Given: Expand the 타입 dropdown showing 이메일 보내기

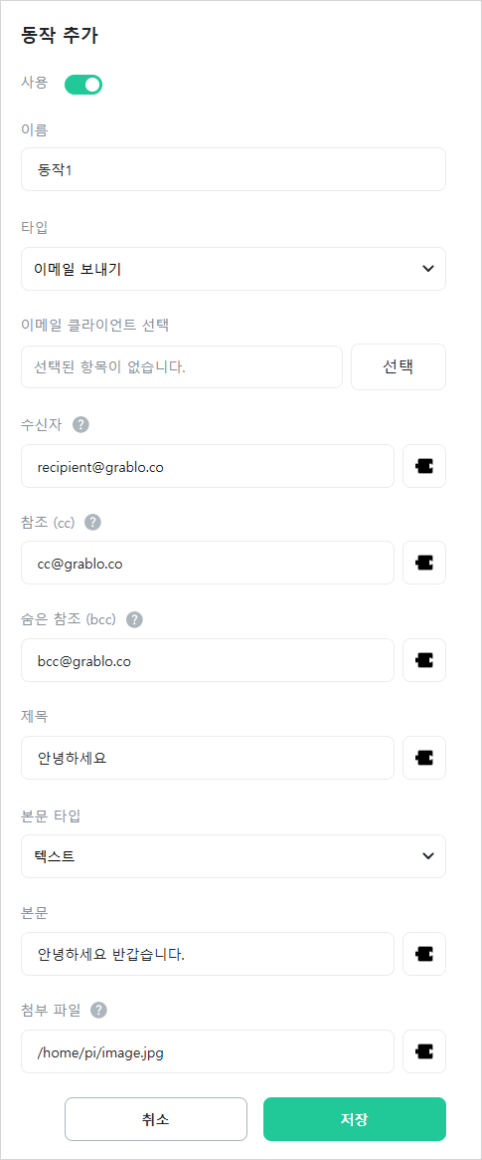Looking at the screenshot, I should click(x=234, y=269).
